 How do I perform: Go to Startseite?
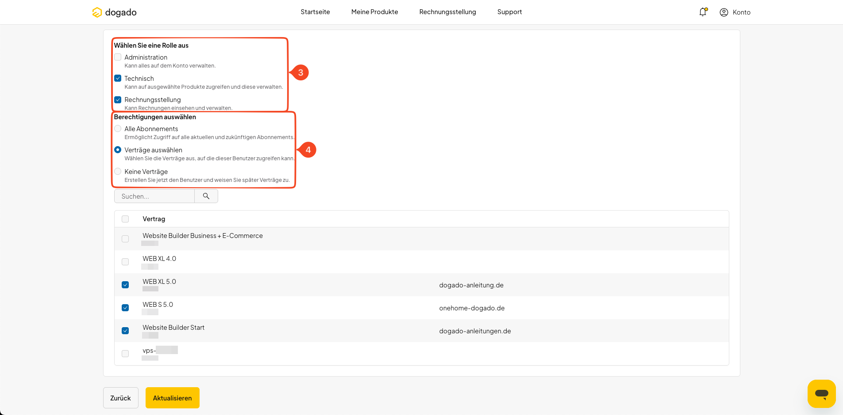(x=315, y=12)
